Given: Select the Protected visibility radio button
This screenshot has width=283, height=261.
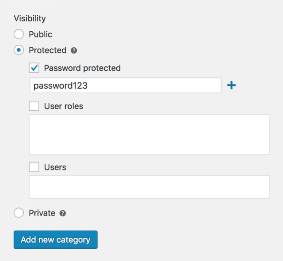Looking at the screenshot, I should pos(19,50).
